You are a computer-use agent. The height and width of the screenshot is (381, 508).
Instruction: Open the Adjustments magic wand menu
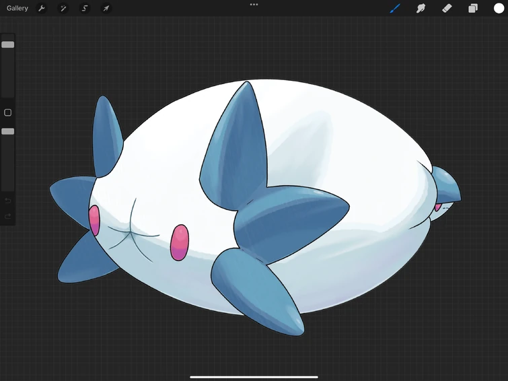pos(63,8)
